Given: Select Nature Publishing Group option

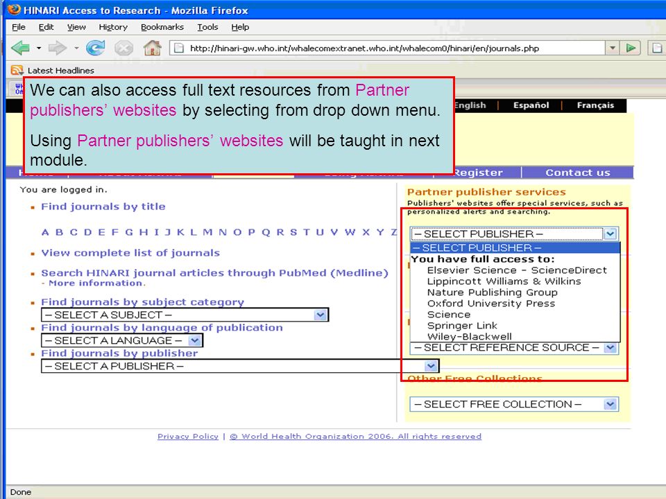Looking at the screenshot, I should 493,292.
